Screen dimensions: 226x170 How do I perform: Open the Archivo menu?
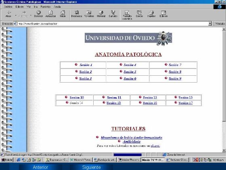8,6
